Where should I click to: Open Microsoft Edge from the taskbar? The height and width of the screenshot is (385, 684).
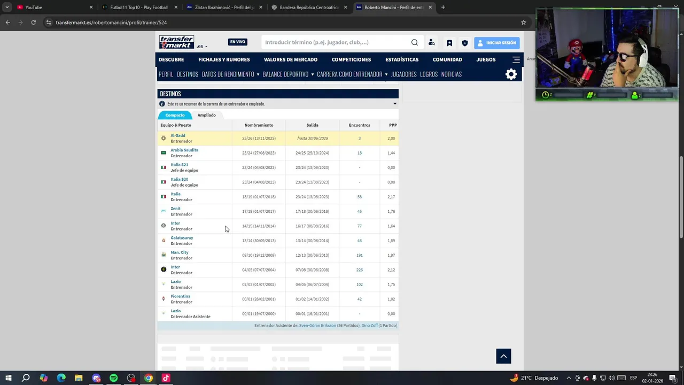pyautogui.click(x=61, y=378)
